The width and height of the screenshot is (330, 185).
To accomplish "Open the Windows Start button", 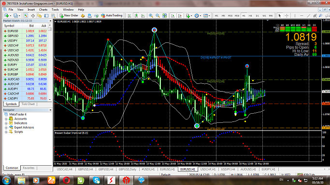I will tap(6, 180).
